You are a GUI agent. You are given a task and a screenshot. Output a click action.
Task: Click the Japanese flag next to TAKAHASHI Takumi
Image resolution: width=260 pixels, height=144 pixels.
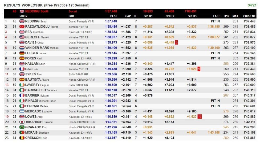point(22,122)
